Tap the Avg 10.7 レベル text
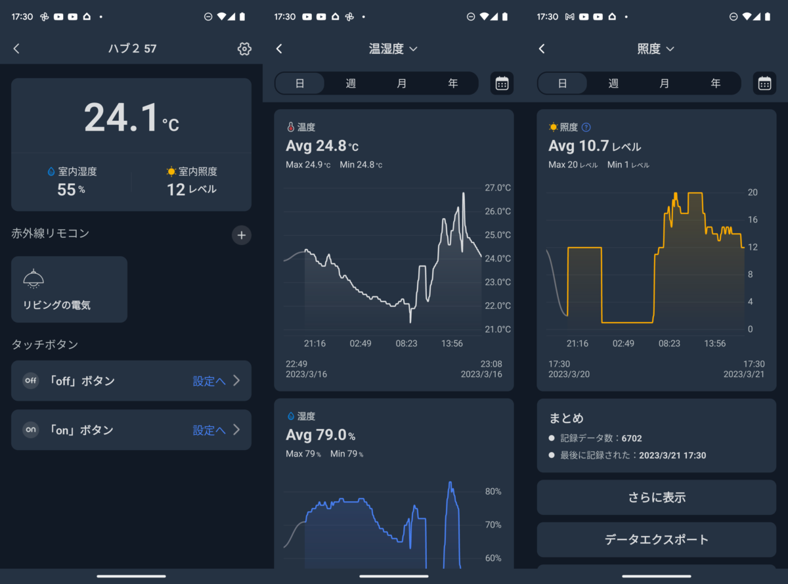Viewport: 788px width, 584px height. point(595,146)
